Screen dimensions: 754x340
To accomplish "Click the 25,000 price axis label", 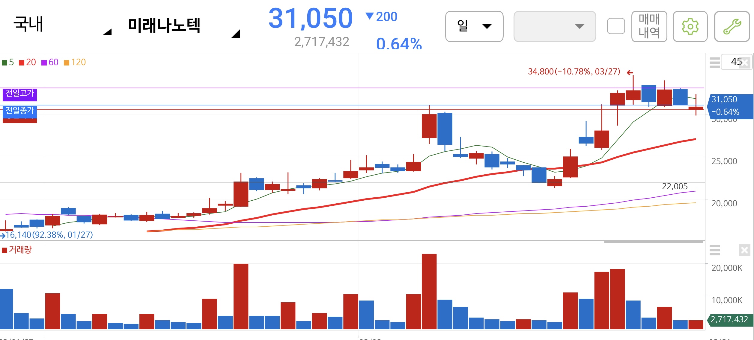I will [724, 161].
